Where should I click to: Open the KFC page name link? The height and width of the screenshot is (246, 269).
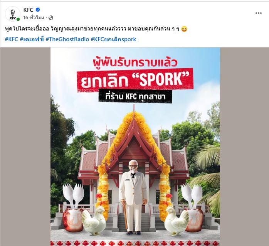[28, 10]
